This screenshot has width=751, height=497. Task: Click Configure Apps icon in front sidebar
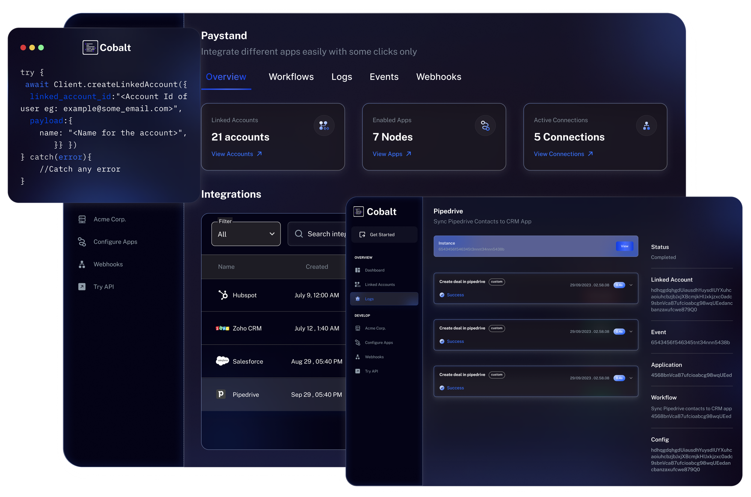pos(357,342)
